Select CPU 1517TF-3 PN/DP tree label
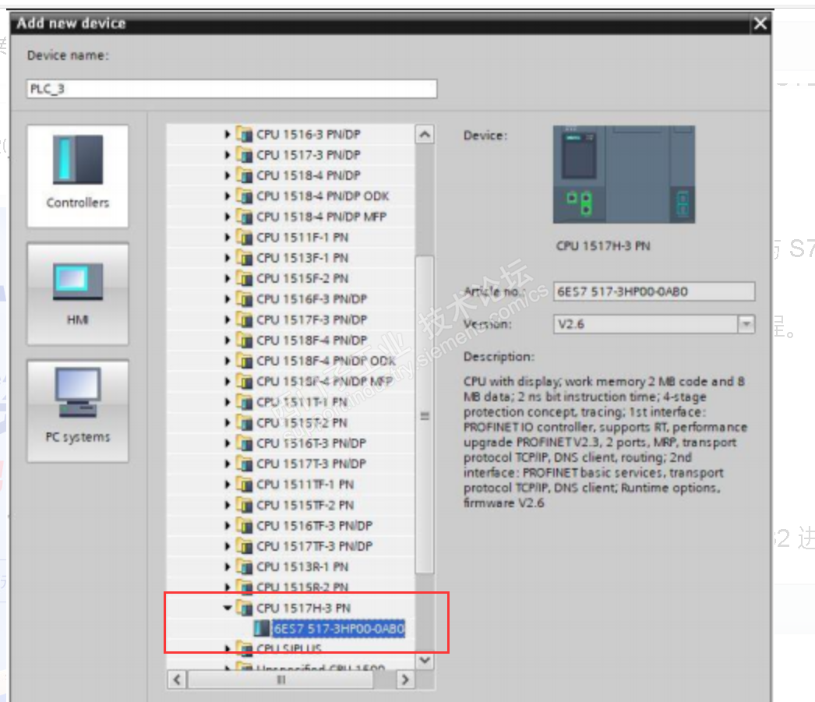This screenshot has height=702, width=815. (x=315, y=546)
